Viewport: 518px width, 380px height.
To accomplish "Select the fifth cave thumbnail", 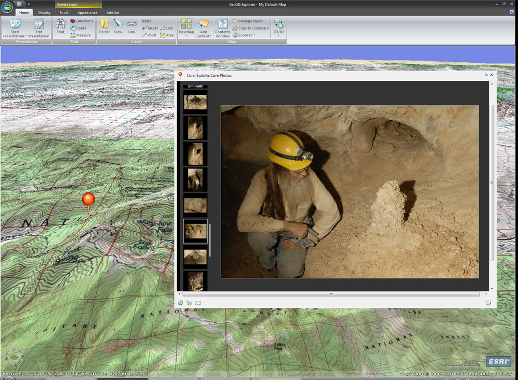I will tap(195, 179).
